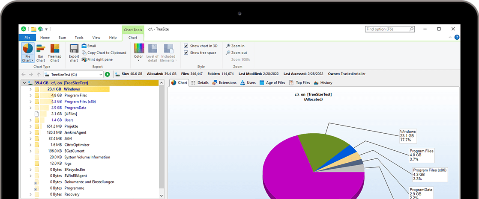Open the Pie Chart dropdown arrow

(x=33, y=61)
